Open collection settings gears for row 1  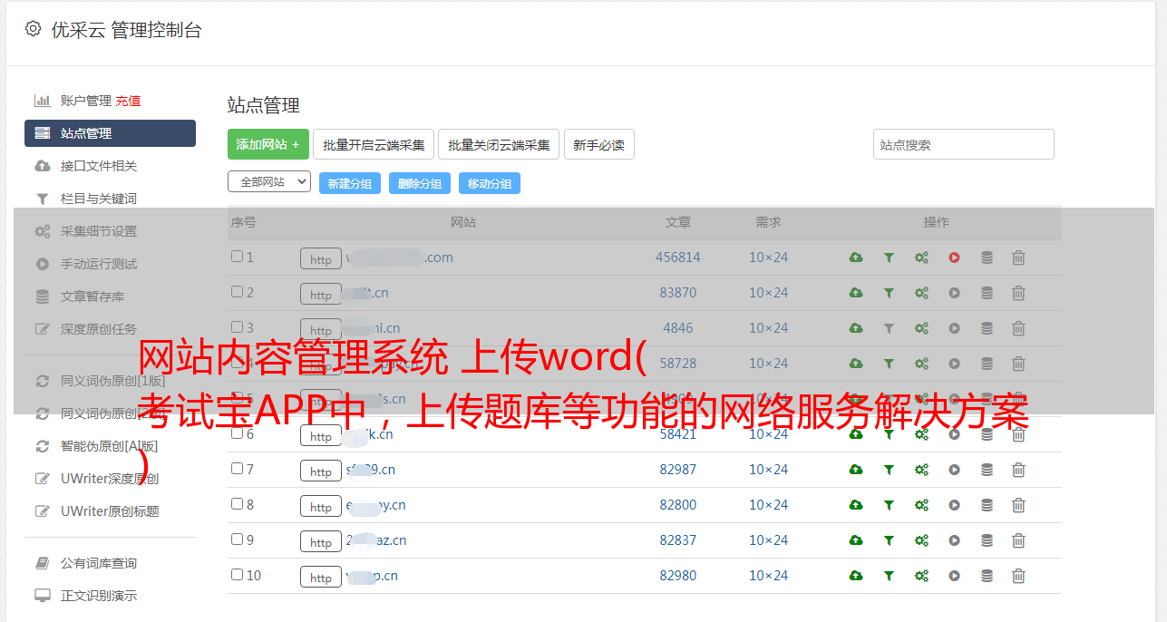921,258
